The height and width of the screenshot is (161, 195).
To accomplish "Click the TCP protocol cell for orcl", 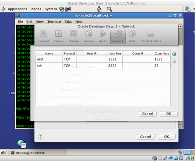I will point(69,59).
